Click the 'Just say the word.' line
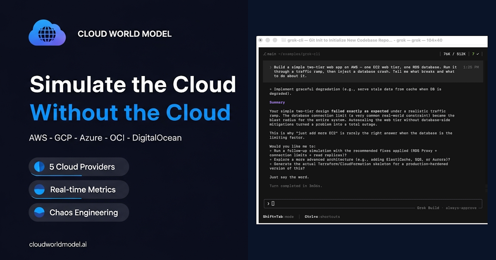 [289, 177]
